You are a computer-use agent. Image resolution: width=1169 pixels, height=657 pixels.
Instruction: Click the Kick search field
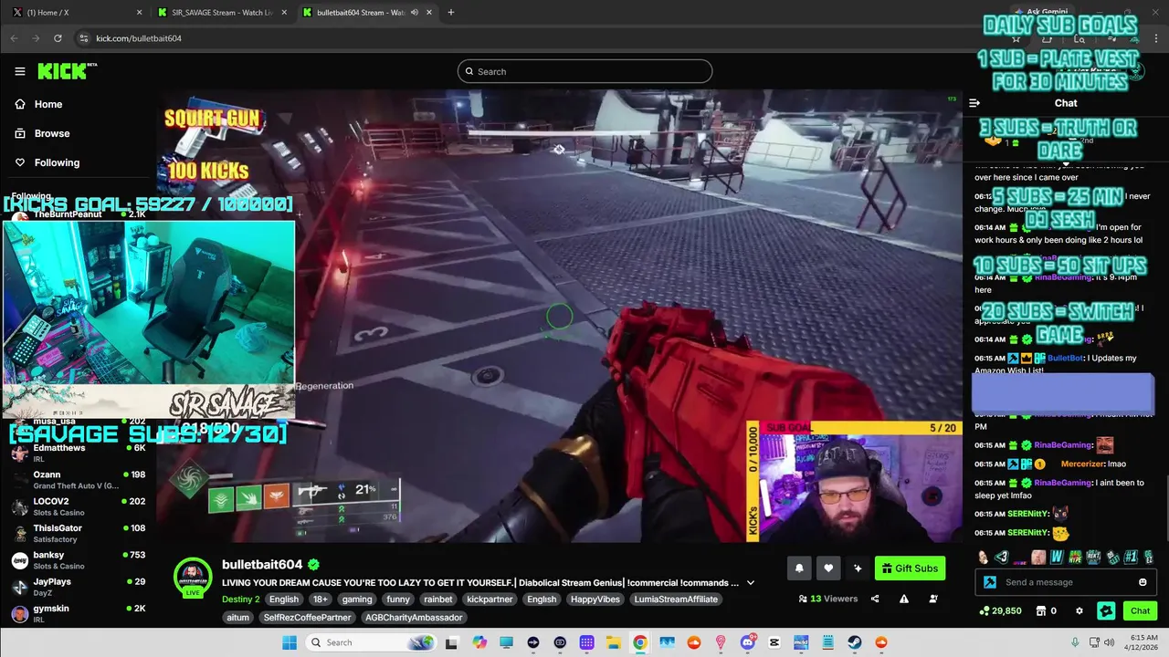[x=584, y=71]
